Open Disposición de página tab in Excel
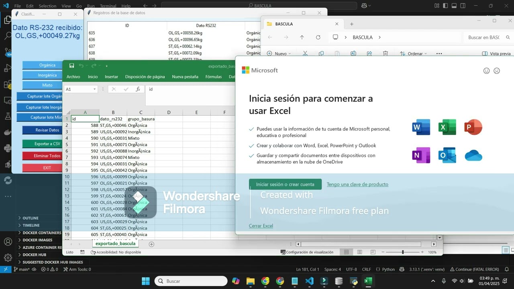 [x=145, y=77]
